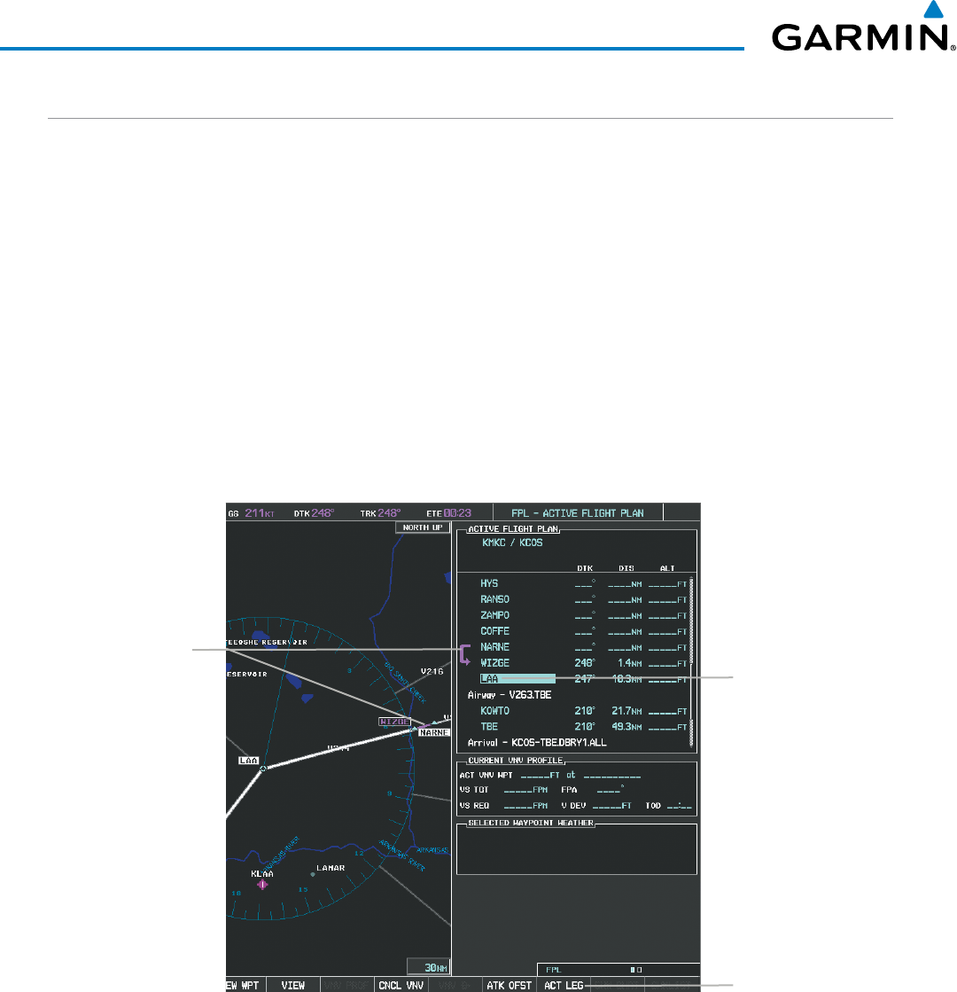Click the GS 211KT groundspeed readout
957x992 pixels.
click(x=251, y=513)
